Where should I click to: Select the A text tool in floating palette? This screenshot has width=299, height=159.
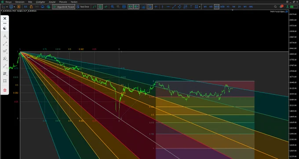coord(5,36)
